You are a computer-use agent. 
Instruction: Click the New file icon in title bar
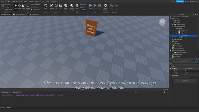click(x=6, y=1)
